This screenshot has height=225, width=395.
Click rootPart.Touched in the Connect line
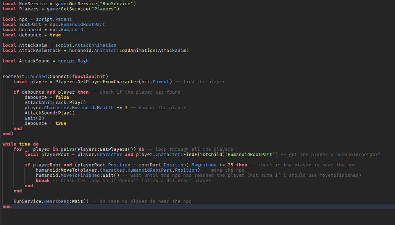pyautogui.click(x=25, y=77)
